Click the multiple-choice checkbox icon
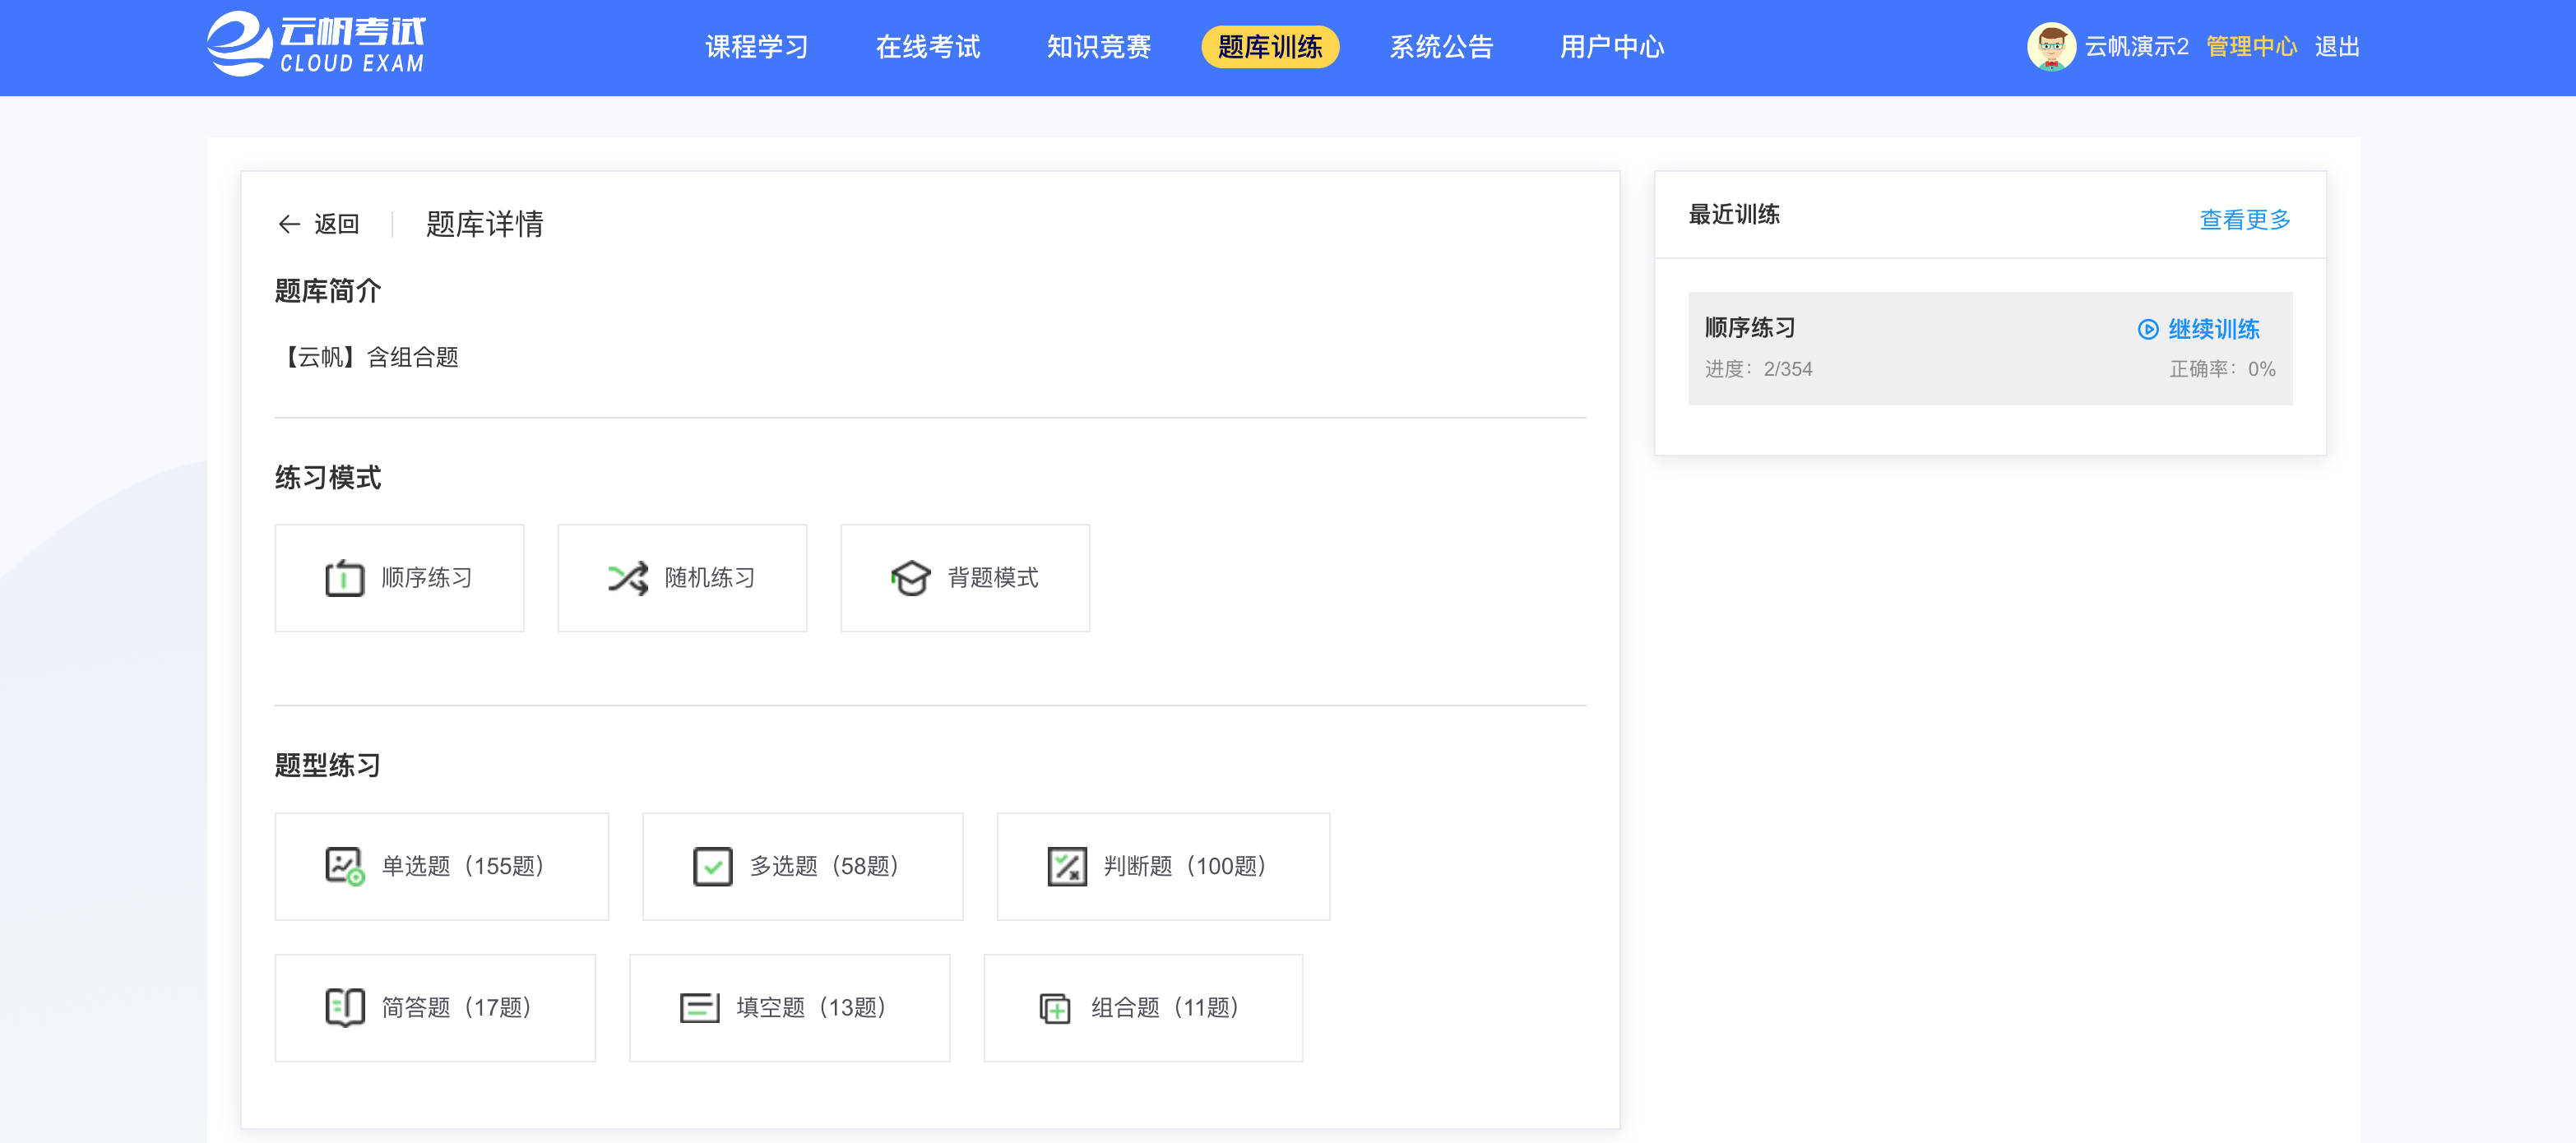This screenshot has height=1143, width=2576. (x=713, y=866)
